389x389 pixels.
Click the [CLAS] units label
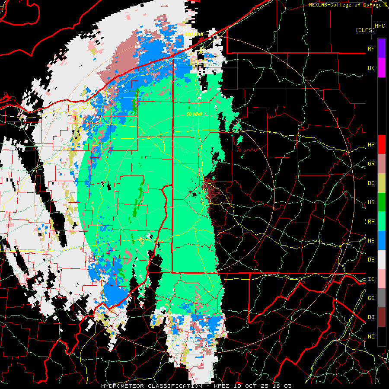365,30
